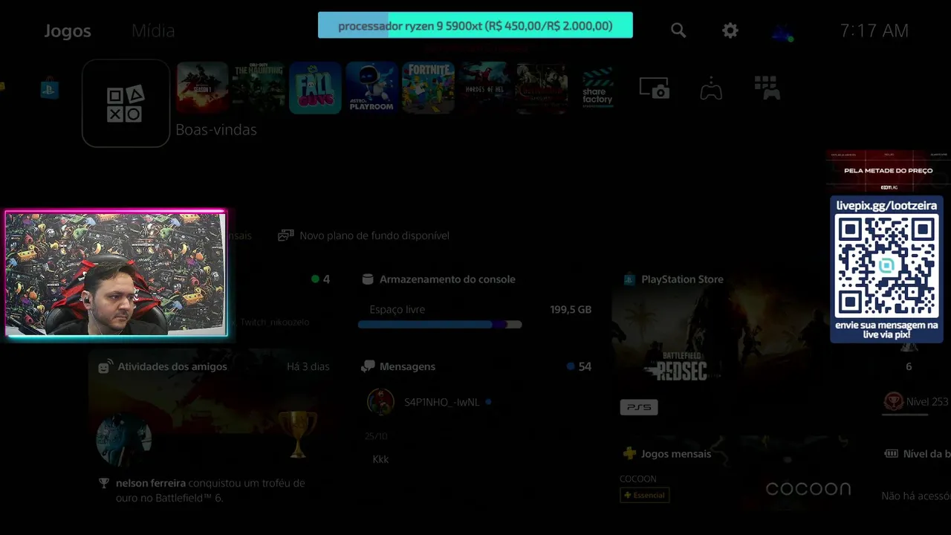The height and width of the screenshot is (535, 951).
Task: Open the search magnifier icon
Action: coord(678,30)
